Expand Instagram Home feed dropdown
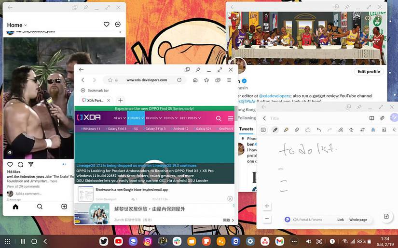The image size is (398, 248). [x=17, y=25]
